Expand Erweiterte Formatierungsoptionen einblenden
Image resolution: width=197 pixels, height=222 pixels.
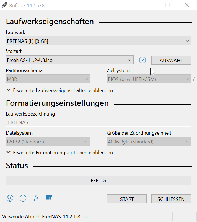pos(59,153)
